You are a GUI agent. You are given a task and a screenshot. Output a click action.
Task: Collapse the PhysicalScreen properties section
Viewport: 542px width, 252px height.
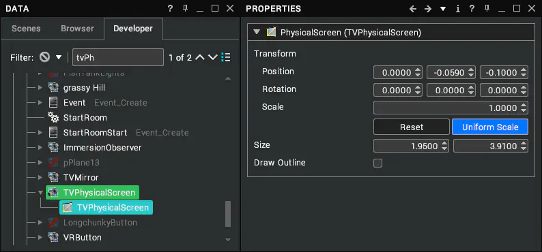(x=257, y=33)
